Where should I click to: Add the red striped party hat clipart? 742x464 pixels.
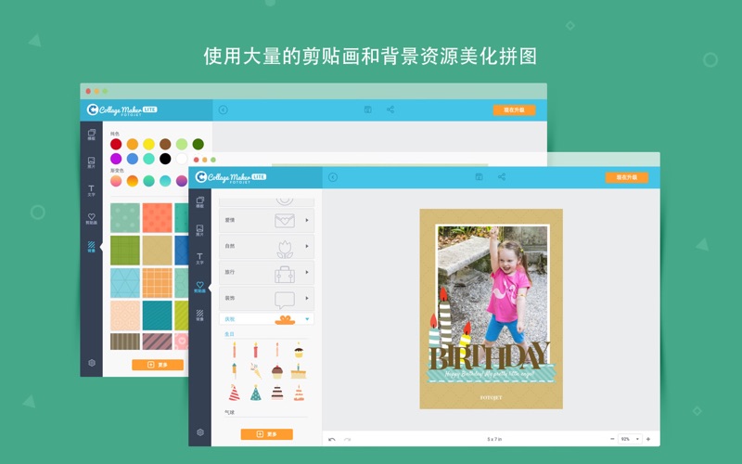235,393
